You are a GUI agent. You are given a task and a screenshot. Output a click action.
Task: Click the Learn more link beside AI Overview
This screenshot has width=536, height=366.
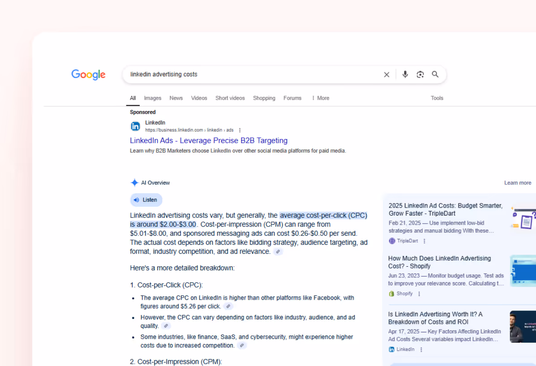click(518, 183)
